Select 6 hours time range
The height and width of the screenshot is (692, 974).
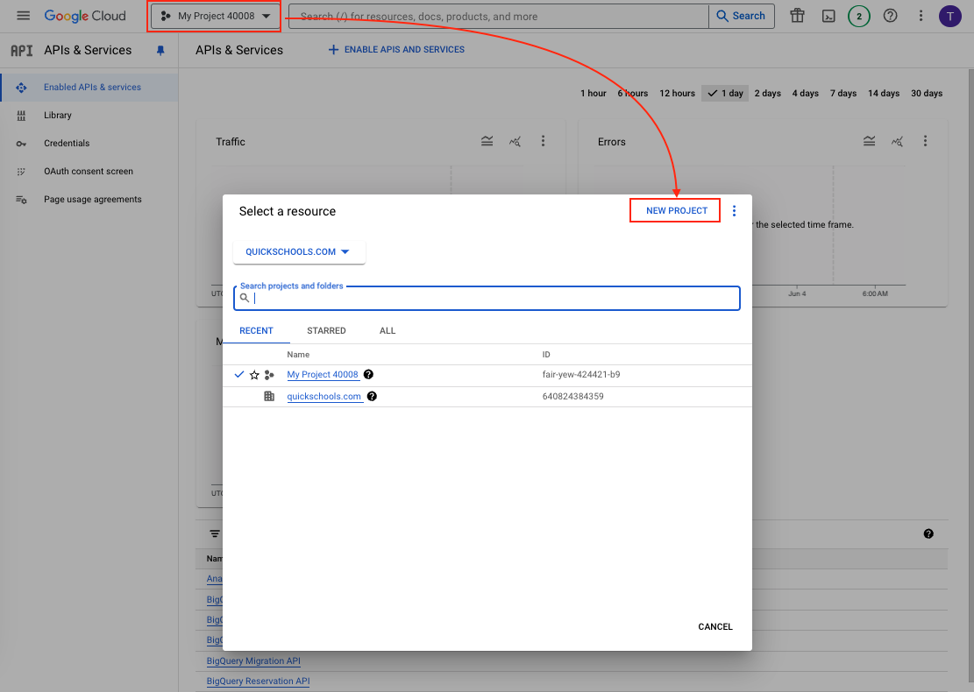click(x=632, y=93)
